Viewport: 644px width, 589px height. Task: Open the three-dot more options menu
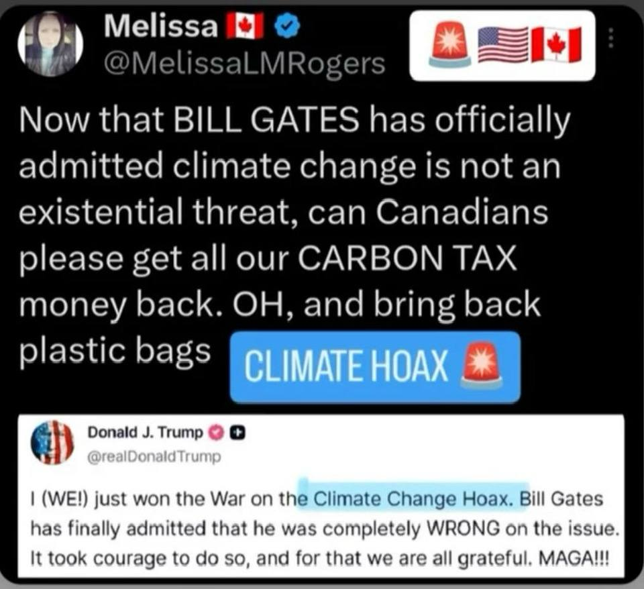(611, 38)
